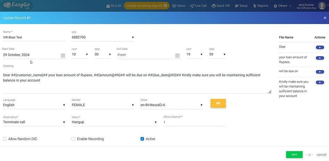Open the end hour dropdown showing 19

tap(194, 54)
